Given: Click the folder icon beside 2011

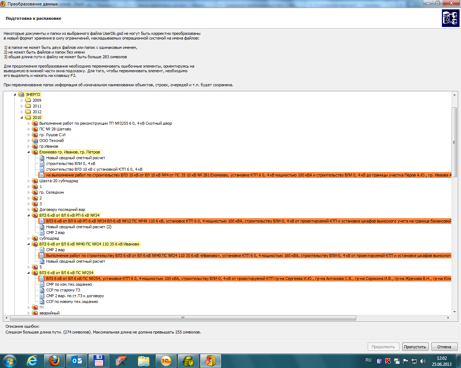Looking at the screenshot, I should 28,106.
